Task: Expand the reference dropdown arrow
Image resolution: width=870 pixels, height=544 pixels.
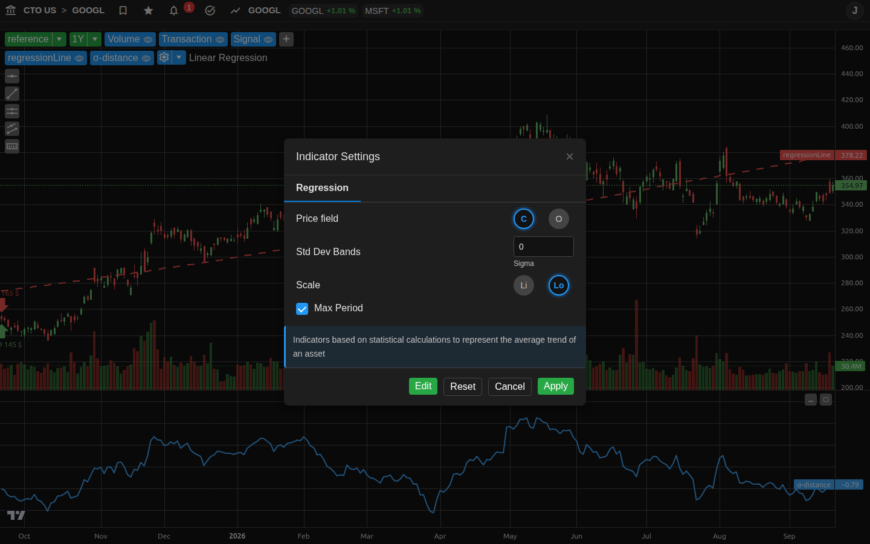Action: click(x=59, y=39)
